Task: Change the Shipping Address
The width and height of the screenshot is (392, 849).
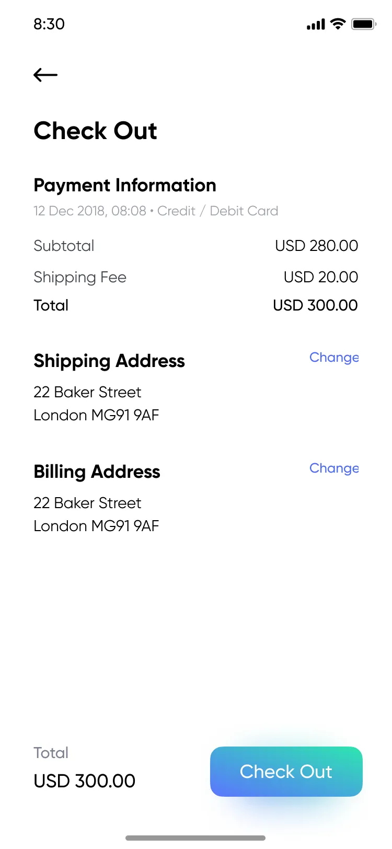Action: 334,358
